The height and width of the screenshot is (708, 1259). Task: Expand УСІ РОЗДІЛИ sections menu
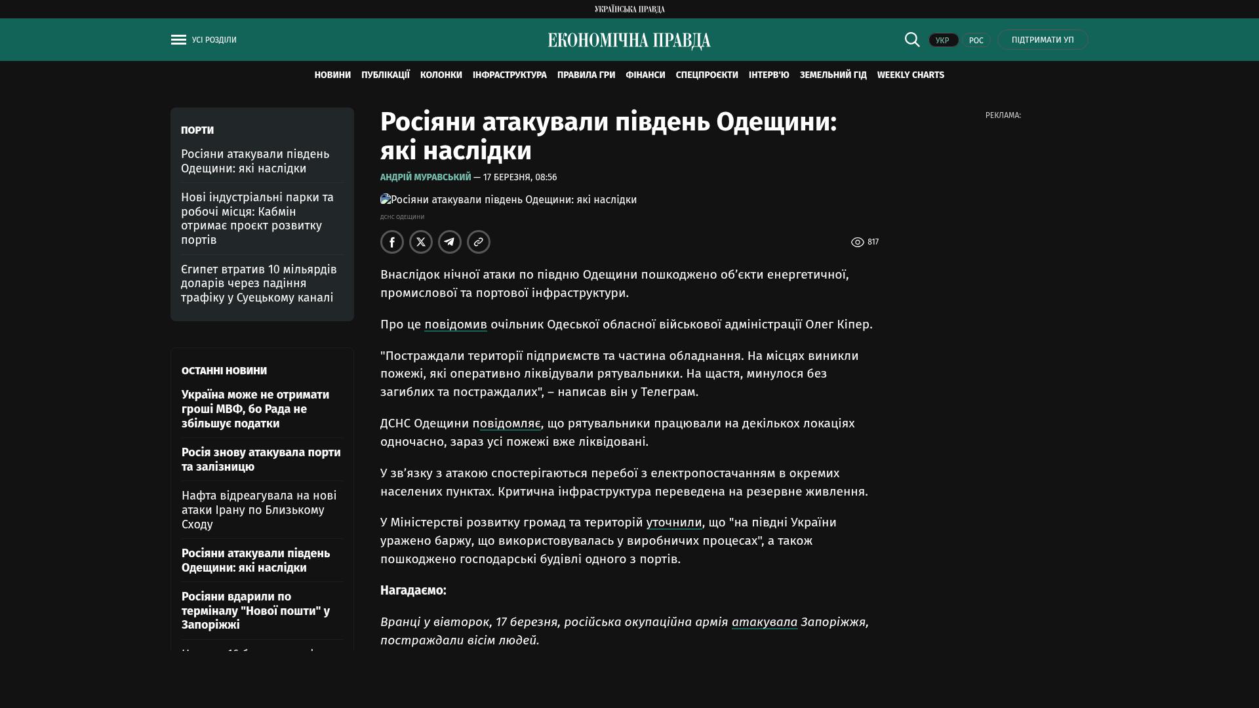pyautogui.click(x=214, y=40)
